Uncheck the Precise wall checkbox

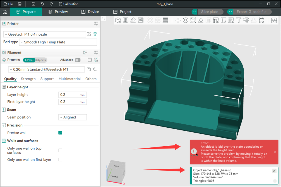tap(60, 133)
